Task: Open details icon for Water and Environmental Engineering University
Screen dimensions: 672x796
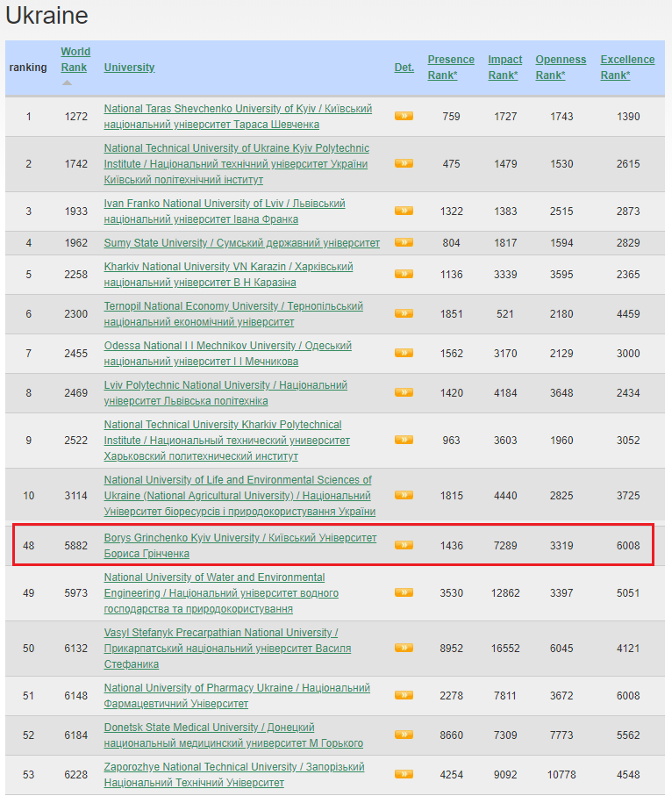Action: 404,592
